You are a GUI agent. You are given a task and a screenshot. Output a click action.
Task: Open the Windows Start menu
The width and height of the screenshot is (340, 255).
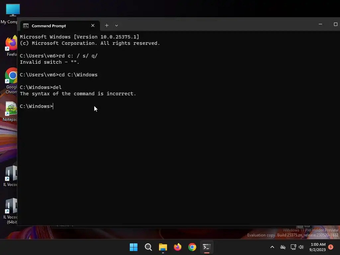coord(133,247)
